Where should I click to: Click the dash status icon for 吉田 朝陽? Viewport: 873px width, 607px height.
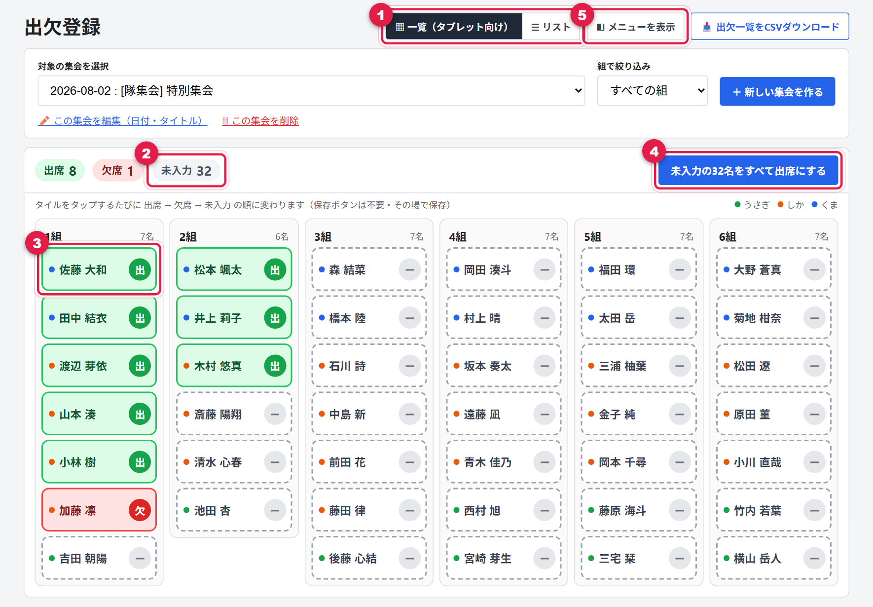(140, 559)
